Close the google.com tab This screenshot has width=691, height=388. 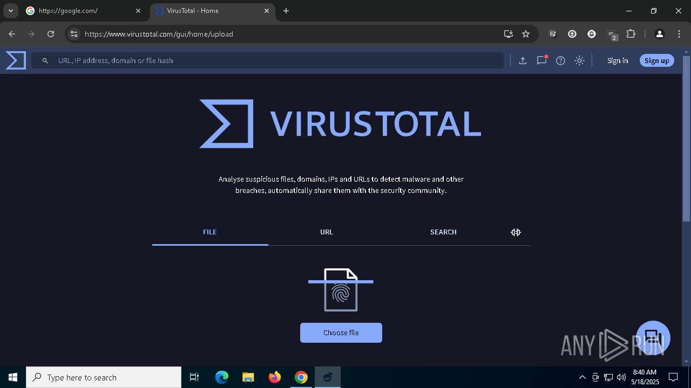click(x=138, y=11)
